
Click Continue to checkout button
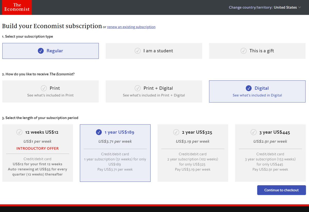pyautogui.click(x=281, y=190)
